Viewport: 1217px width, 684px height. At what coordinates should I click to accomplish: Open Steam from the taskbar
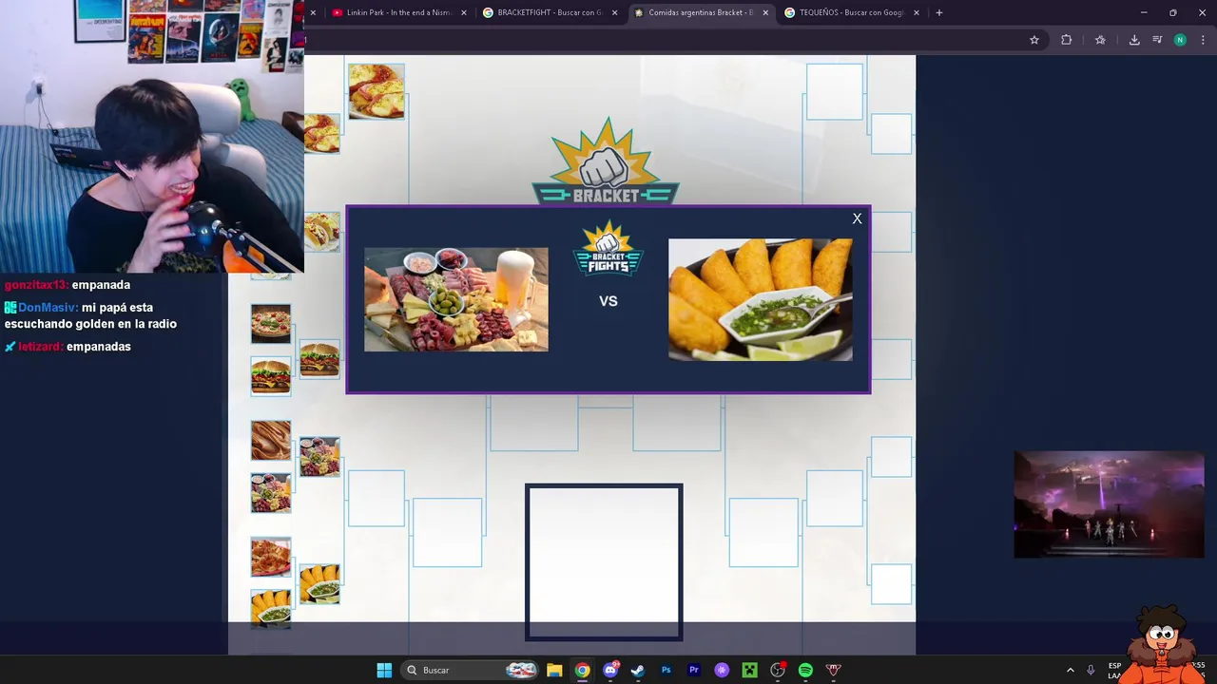[638, 670]
